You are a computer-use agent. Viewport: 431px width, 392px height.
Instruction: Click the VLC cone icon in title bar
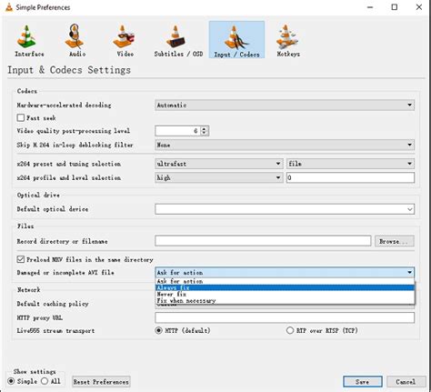coord(9,7)
